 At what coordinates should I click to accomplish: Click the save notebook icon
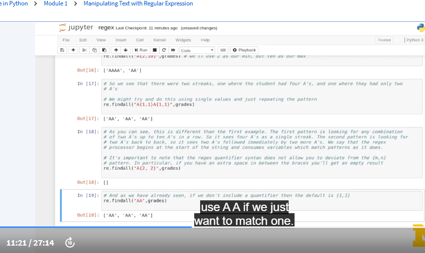coord(62,50)
